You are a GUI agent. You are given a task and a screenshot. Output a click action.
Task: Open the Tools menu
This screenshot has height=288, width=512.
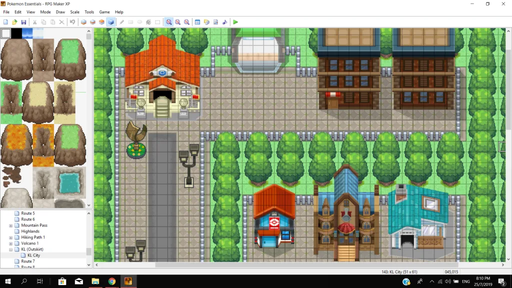click(89, 12)
